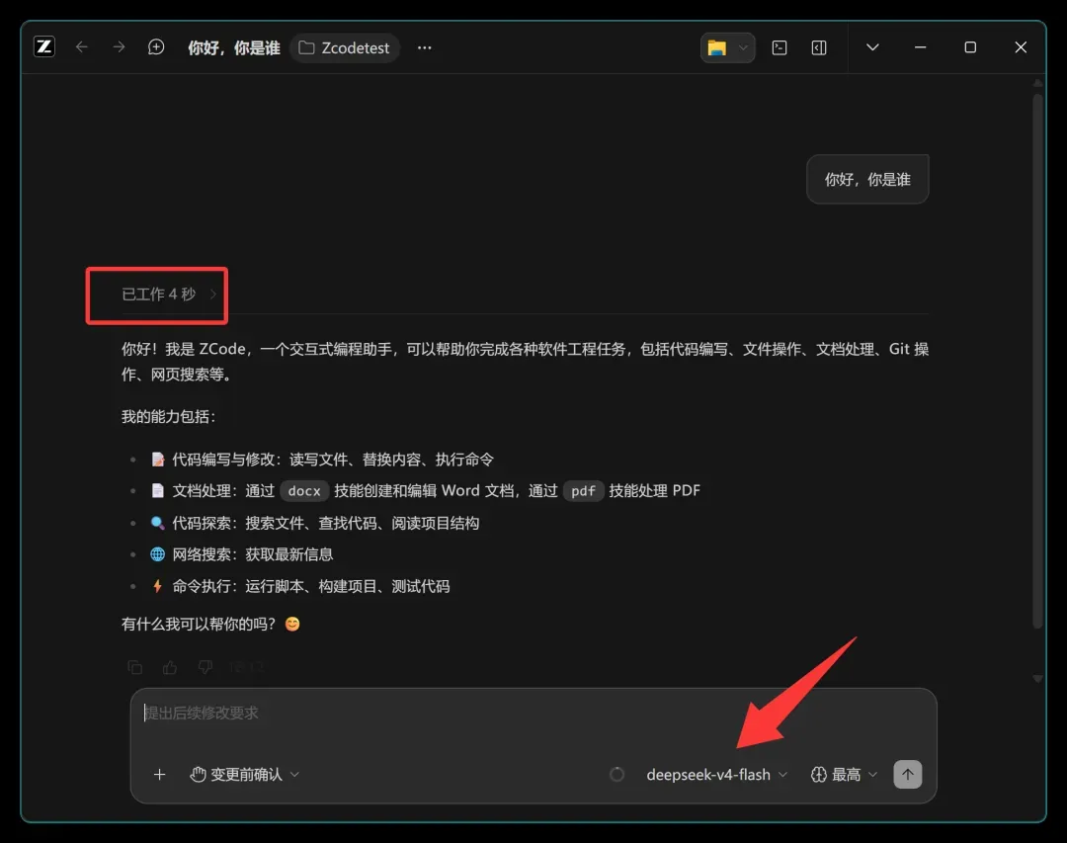Click the '命令执行' list line
This screenshot has width=1067, height=843.
(x=300, y=586)
